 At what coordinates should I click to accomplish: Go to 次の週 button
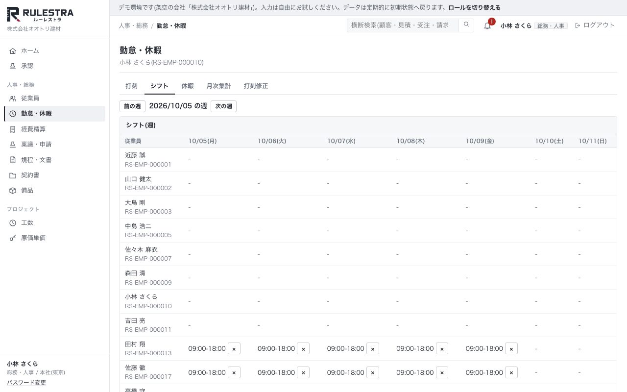pyautogui.click(x=223, y=106)
